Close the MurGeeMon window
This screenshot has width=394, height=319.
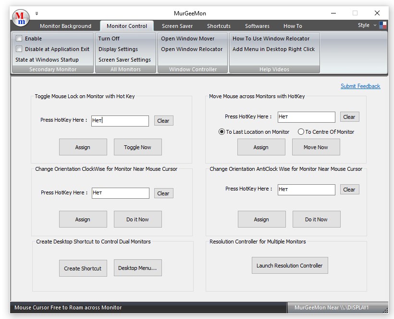coord(377,13)
